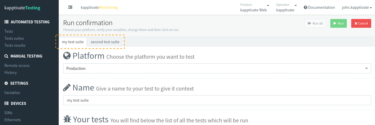Click the bug icon beside Your tests
Viewport: 375px width, 125px height.
(67, 119)
